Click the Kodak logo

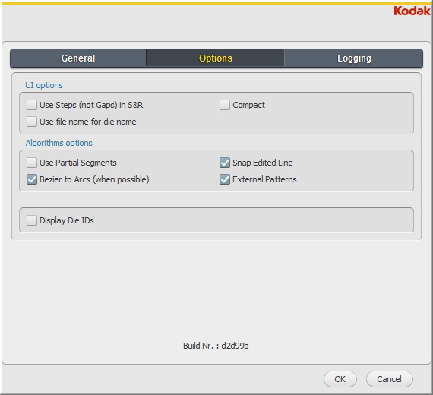[x=412, y=11]
